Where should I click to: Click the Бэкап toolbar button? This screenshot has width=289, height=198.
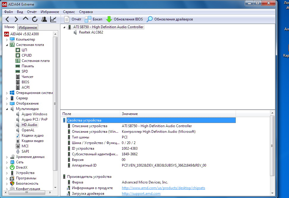tap(93, 19)
